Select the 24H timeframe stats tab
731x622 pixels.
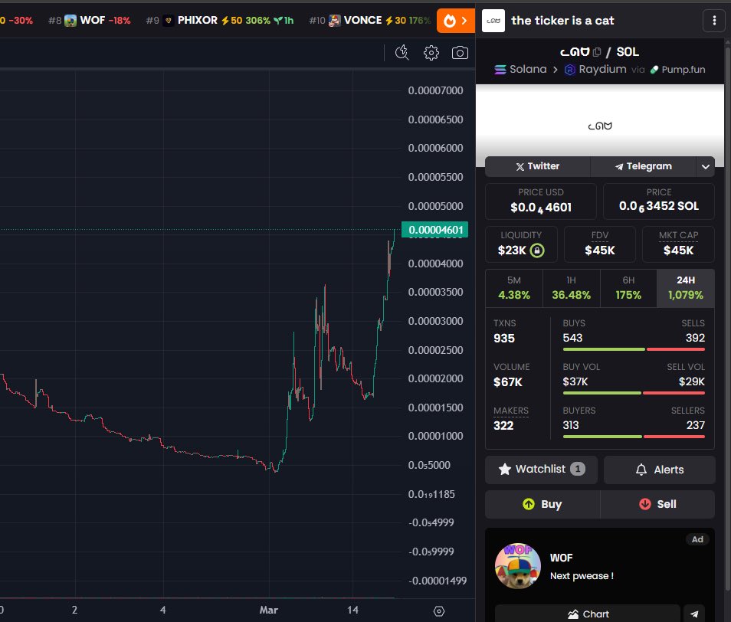pos(685,288)
